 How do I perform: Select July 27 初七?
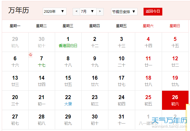(15, 120)
